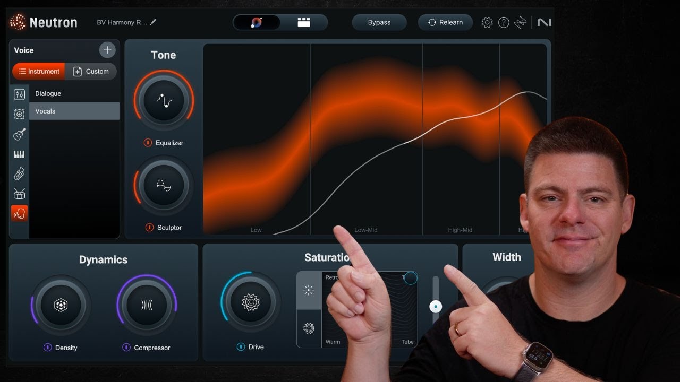Click the Drive knob
Viewport: 680px width, 382px height.
pyautogui.click(x=251, y=302)
